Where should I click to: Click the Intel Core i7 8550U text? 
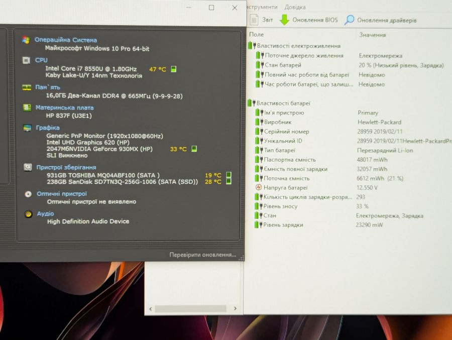point(91,69)
